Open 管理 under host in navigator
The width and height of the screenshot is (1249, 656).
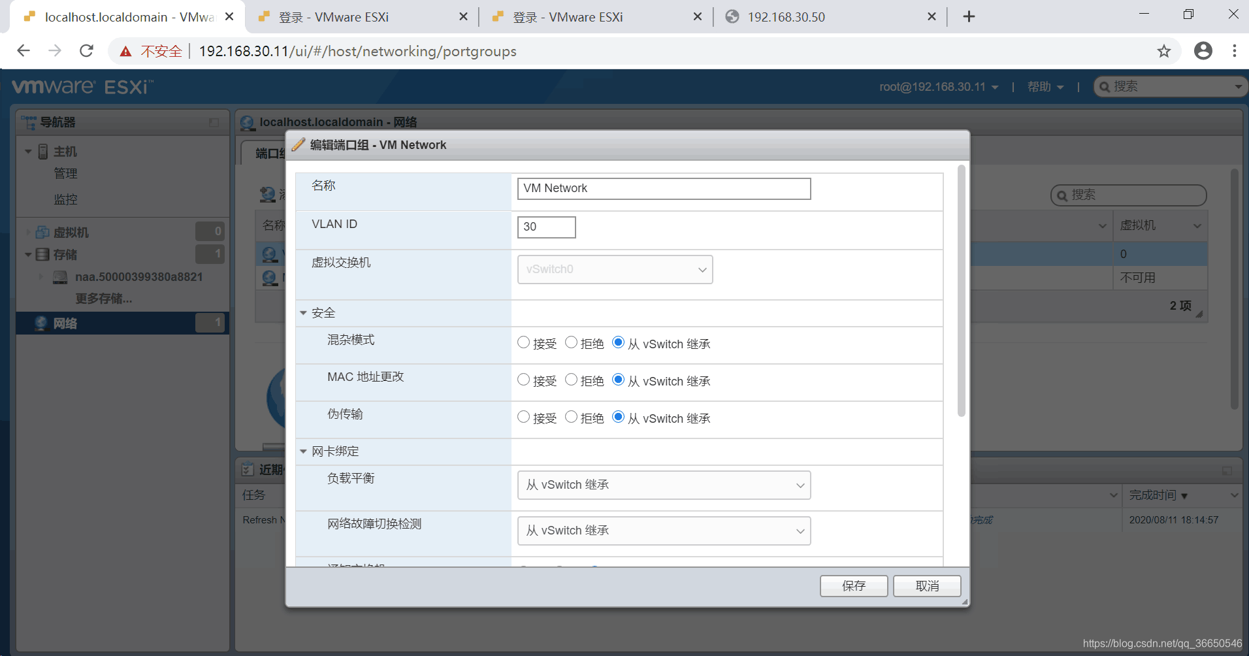(x=65, y=174)
